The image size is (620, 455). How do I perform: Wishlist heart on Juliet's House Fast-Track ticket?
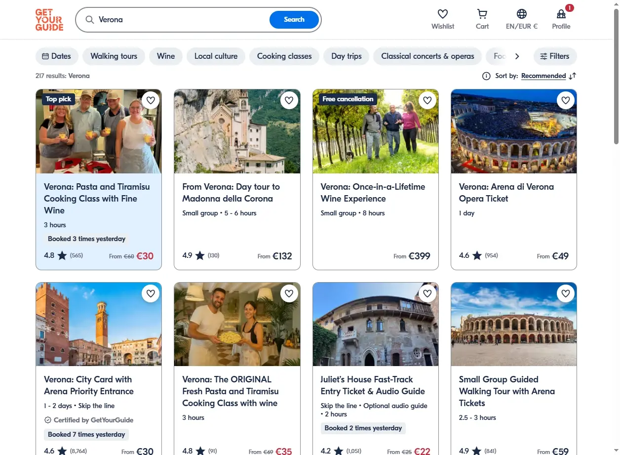(427, 293)
